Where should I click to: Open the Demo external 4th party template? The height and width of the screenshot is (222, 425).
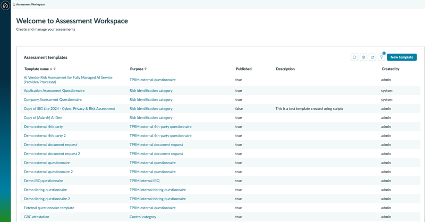44,126
